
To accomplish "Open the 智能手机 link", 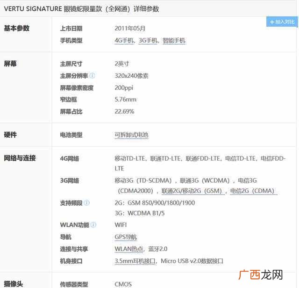I will coord(174,41).
